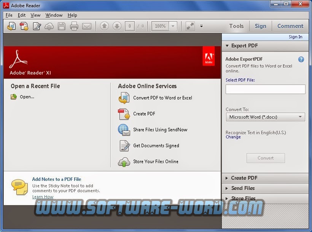312x232 pixels.
Task: Select Store Your Files Online link
Action: [x=156, y=161]
